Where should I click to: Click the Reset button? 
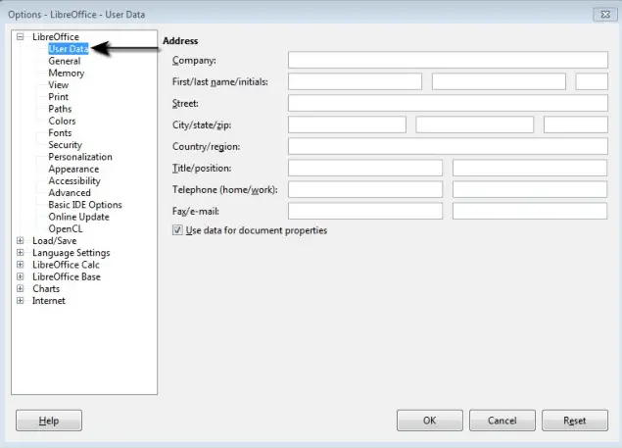575,421
